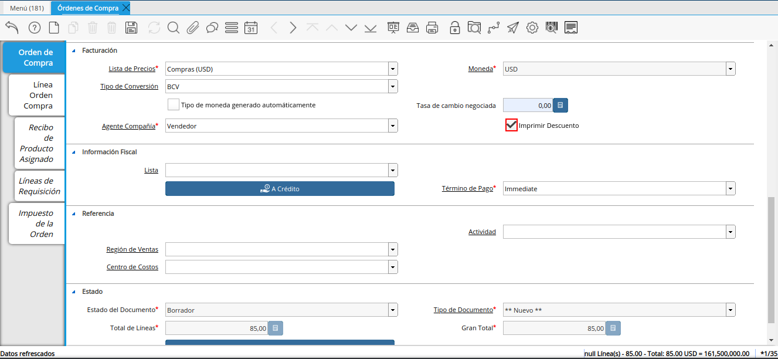This screenshot has height=359, width=778.
Task: Switch to the Línea Orden Compra tab
Action: [38, 95]
